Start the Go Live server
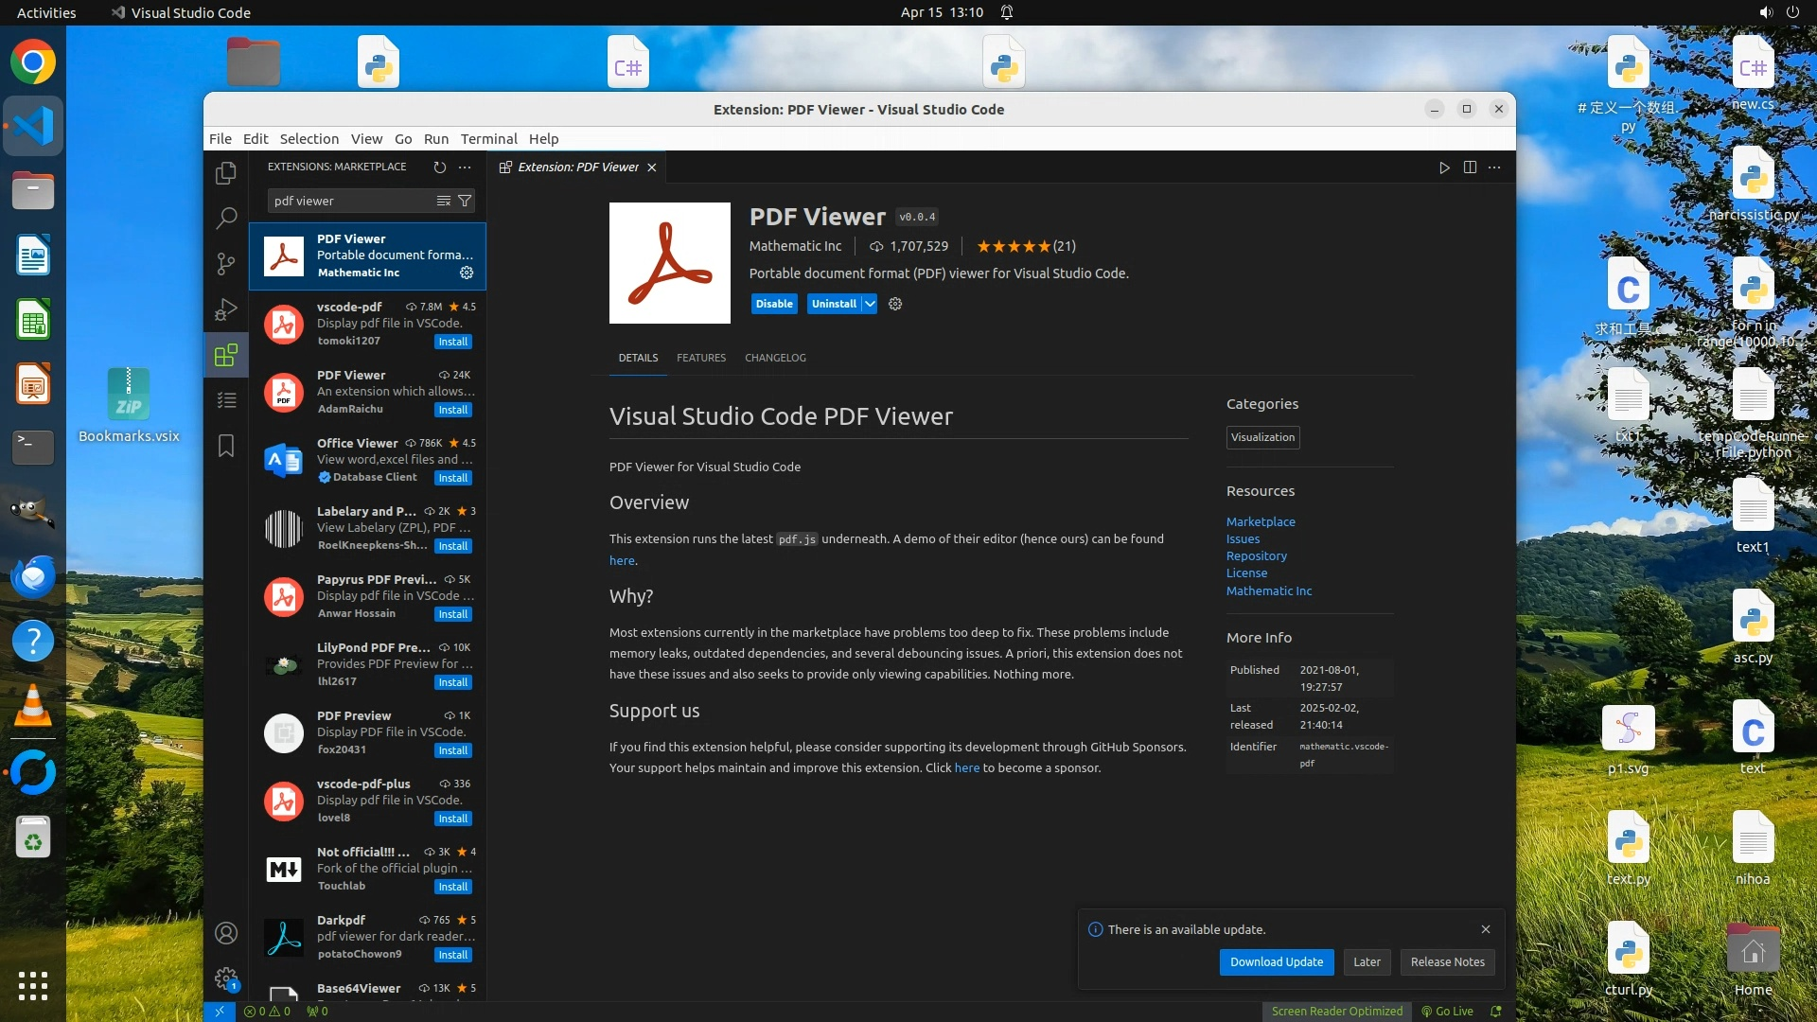Viewport: 1817px width, 1022px height. point(1447,1011)
